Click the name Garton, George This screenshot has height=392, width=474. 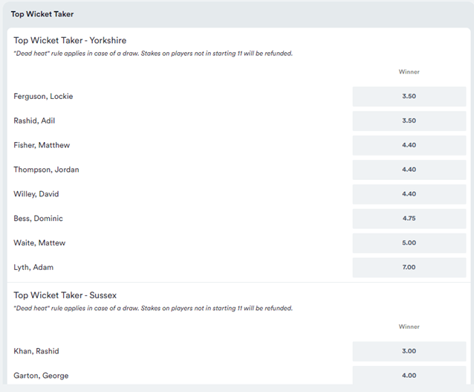[41, 376]
